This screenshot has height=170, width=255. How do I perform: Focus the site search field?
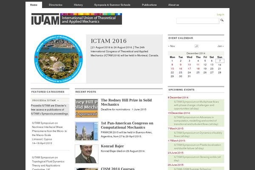click(x=198, y=21)
